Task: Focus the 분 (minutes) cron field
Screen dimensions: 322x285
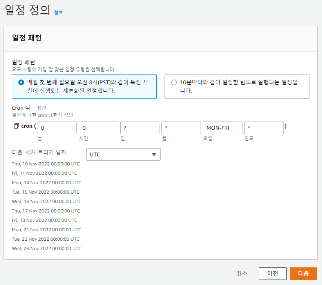Action: click(x=57, y=128)
